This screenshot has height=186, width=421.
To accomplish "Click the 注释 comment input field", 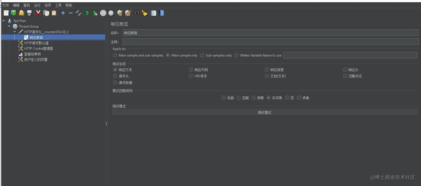I will (x=271, y=42).
